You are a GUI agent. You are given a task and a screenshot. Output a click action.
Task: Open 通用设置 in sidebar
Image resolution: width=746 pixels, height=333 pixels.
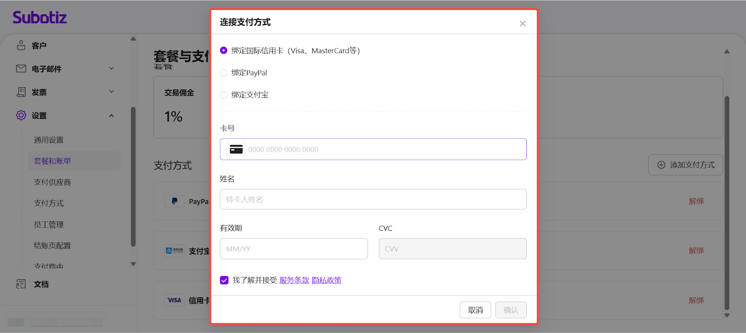click(x=48, y=140)
